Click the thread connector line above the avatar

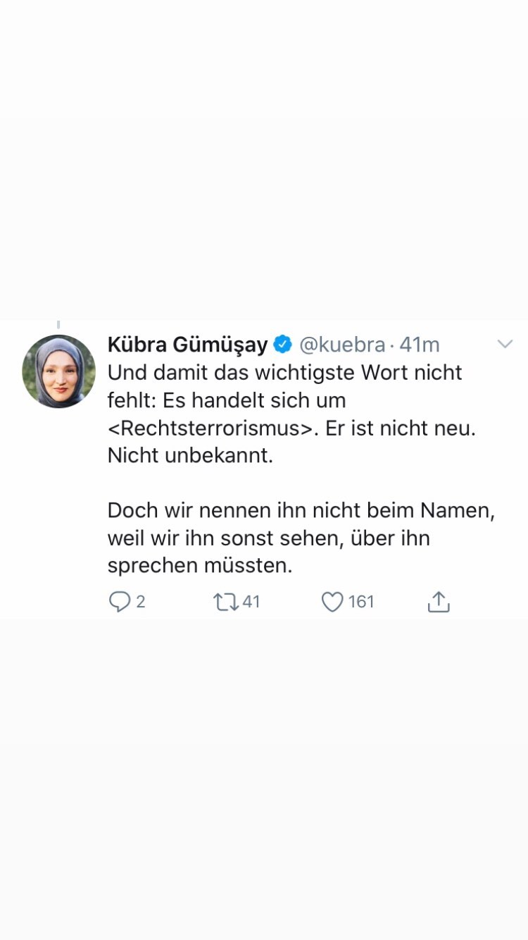(58, 325)
